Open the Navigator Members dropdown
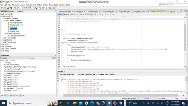The width and height of the screenshot is (188, 106). pyautogui.click(x=14, y=58)
